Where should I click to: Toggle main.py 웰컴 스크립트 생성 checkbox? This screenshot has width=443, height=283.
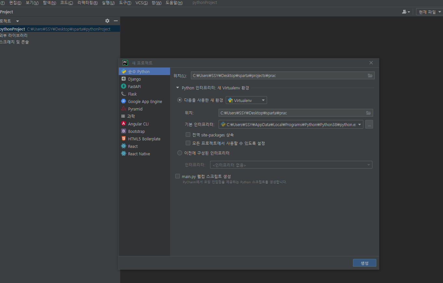(178, 176)
